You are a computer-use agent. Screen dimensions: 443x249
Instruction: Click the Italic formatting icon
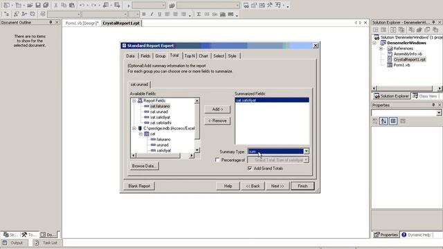click(x=152, y=14)
